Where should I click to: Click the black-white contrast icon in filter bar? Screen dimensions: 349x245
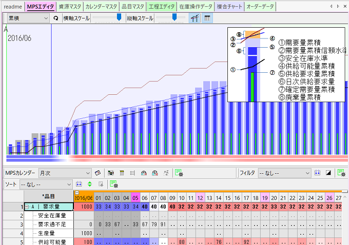(x=328, y=173)
